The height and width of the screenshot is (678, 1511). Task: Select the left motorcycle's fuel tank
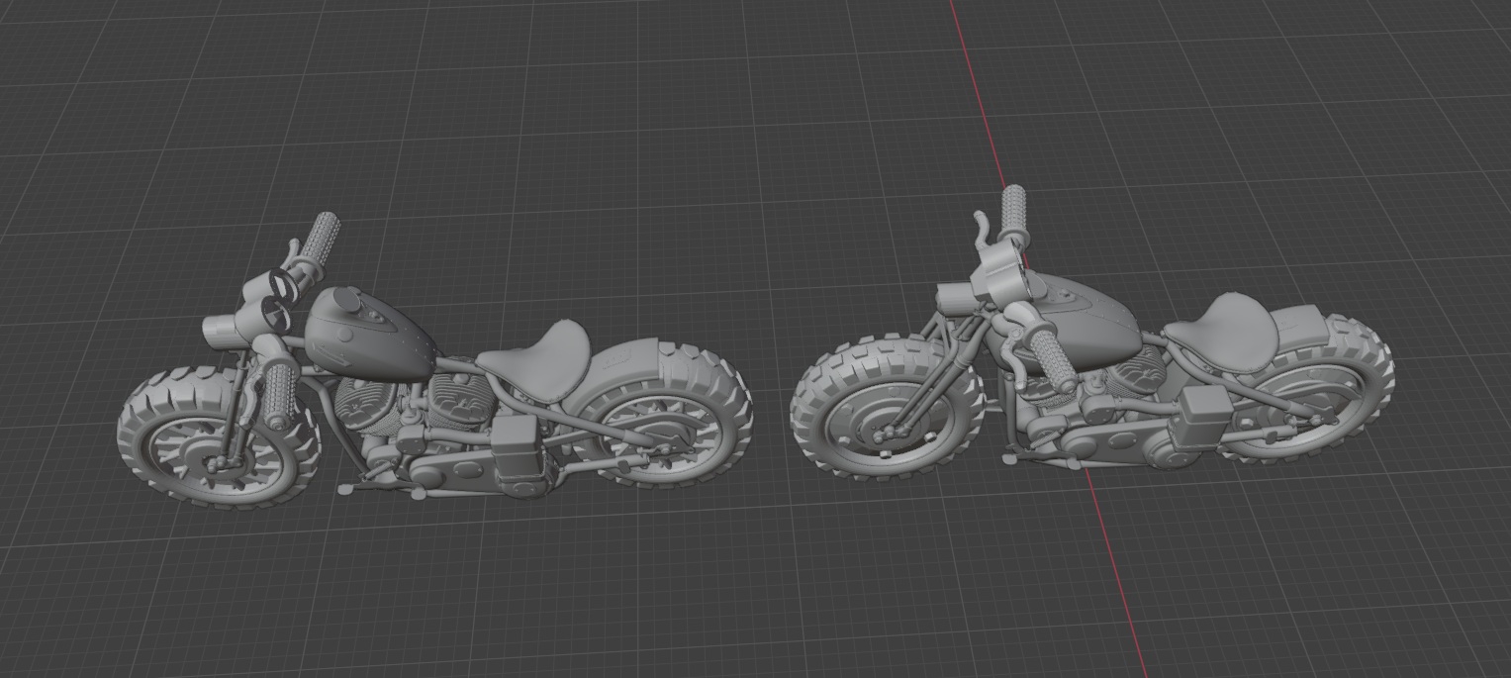(368, 337)
